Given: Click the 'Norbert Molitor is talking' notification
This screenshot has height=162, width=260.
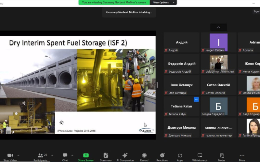Looking at the screenshot, I should tap(129, 12).
